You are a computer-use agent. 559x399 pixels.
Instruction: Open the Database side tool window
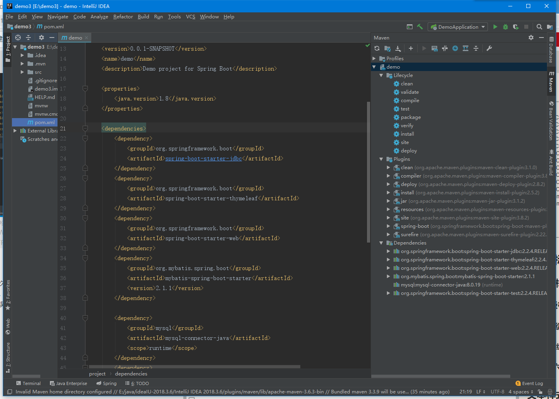(551, 49)
